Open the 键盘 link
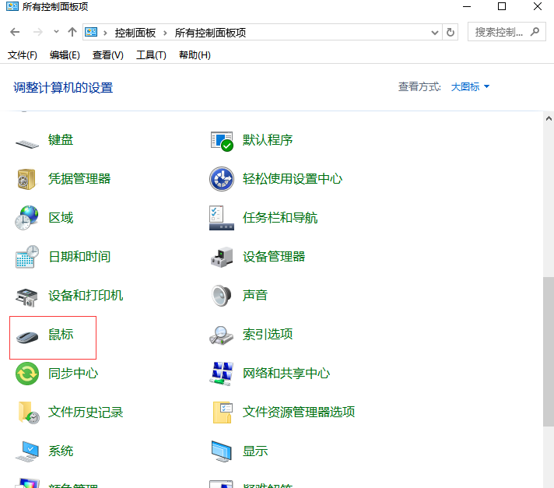The height and width of the screenshot is (488, 554). [61, 140]
